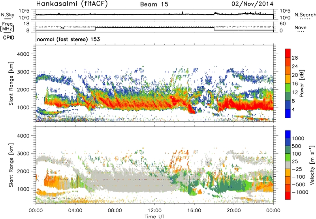Click the "16:00" time tick label

pyautogui.click(x=194, y=211)
